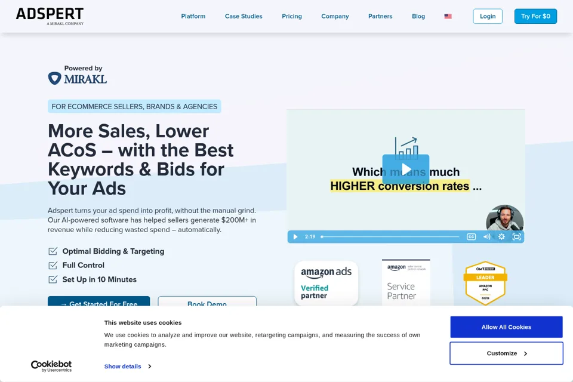
Task: Play the video with the large center button
Action: pos(406,169)
